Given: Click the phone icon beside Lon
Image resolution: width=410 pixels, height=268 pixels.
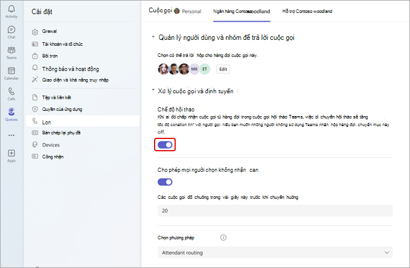Looking at the screenshot, I should 35,121.
